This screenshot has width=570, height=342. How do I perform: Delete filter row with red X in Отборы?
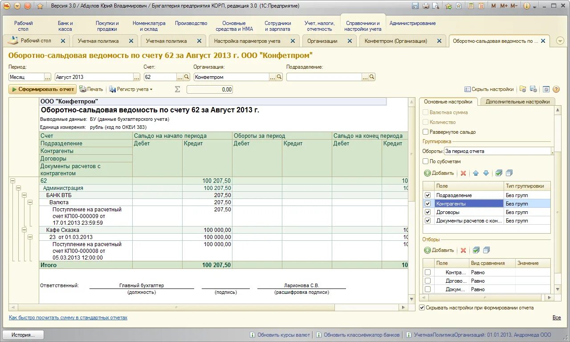point(463,250)
